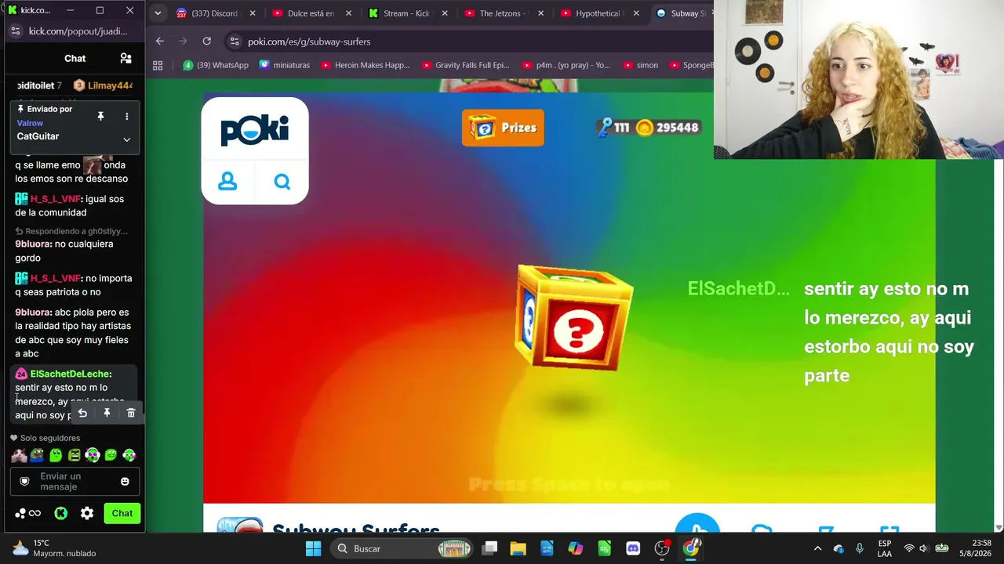This screenshot has width=1004, height=564.
Task: Open Task View on the taskbar
Action: click(x=489, y=548)
